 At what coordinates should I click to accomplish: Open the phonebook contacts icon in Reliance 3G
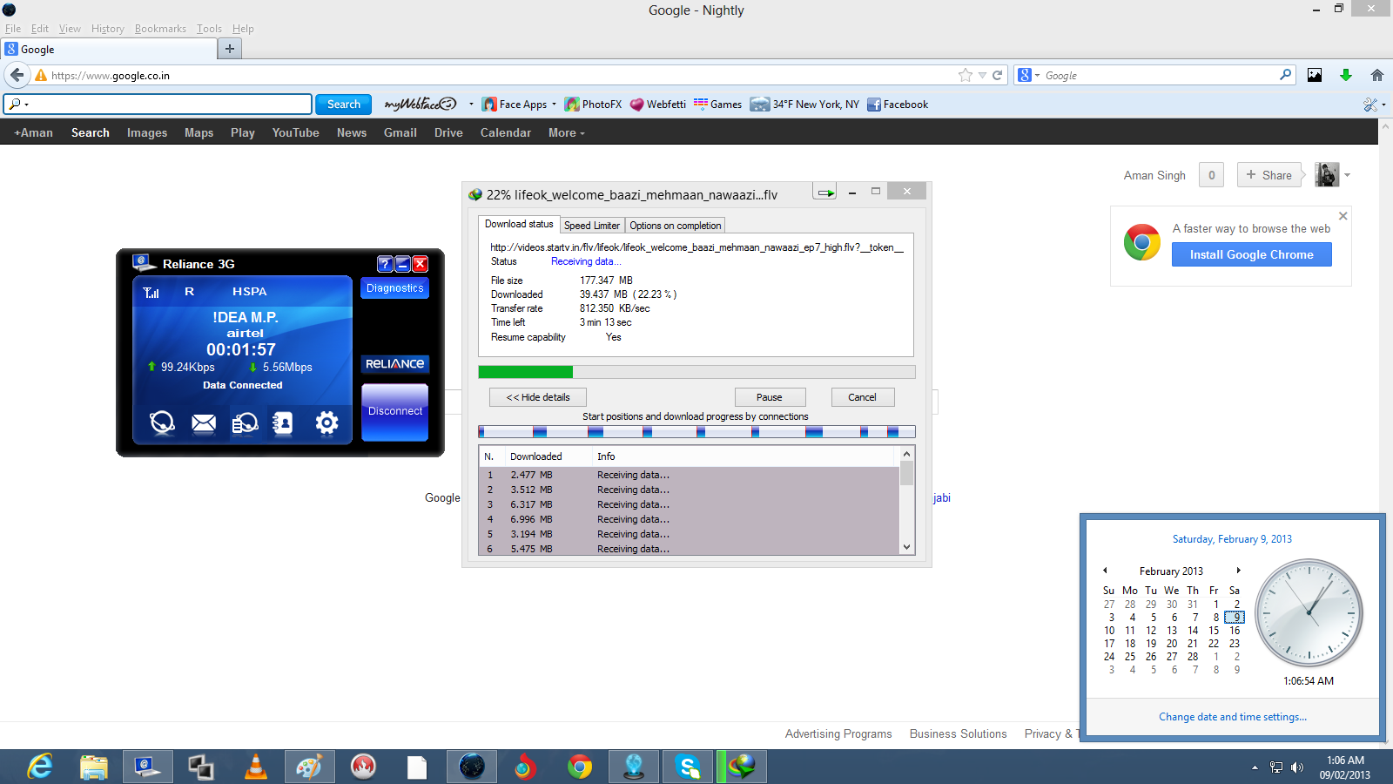click(282, 423)
